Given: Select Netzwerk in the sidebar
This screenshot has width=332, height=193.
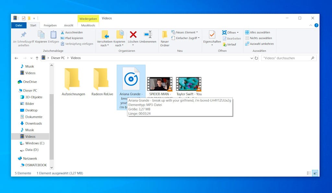Looking at the screenshot, I should click(x=28, y=159).
